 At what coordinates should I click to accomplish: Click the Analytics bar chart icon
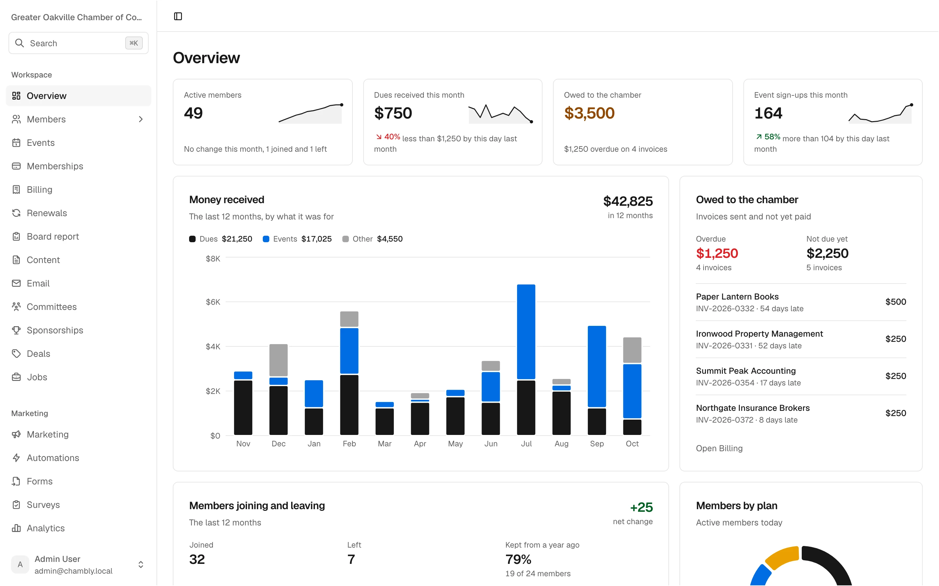16,528
